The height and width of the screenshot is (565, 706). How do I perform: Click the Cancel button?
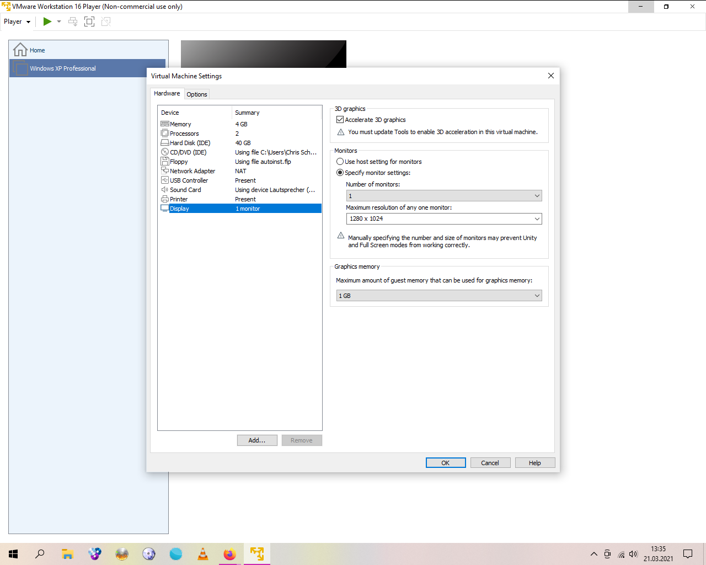point(490,463)
